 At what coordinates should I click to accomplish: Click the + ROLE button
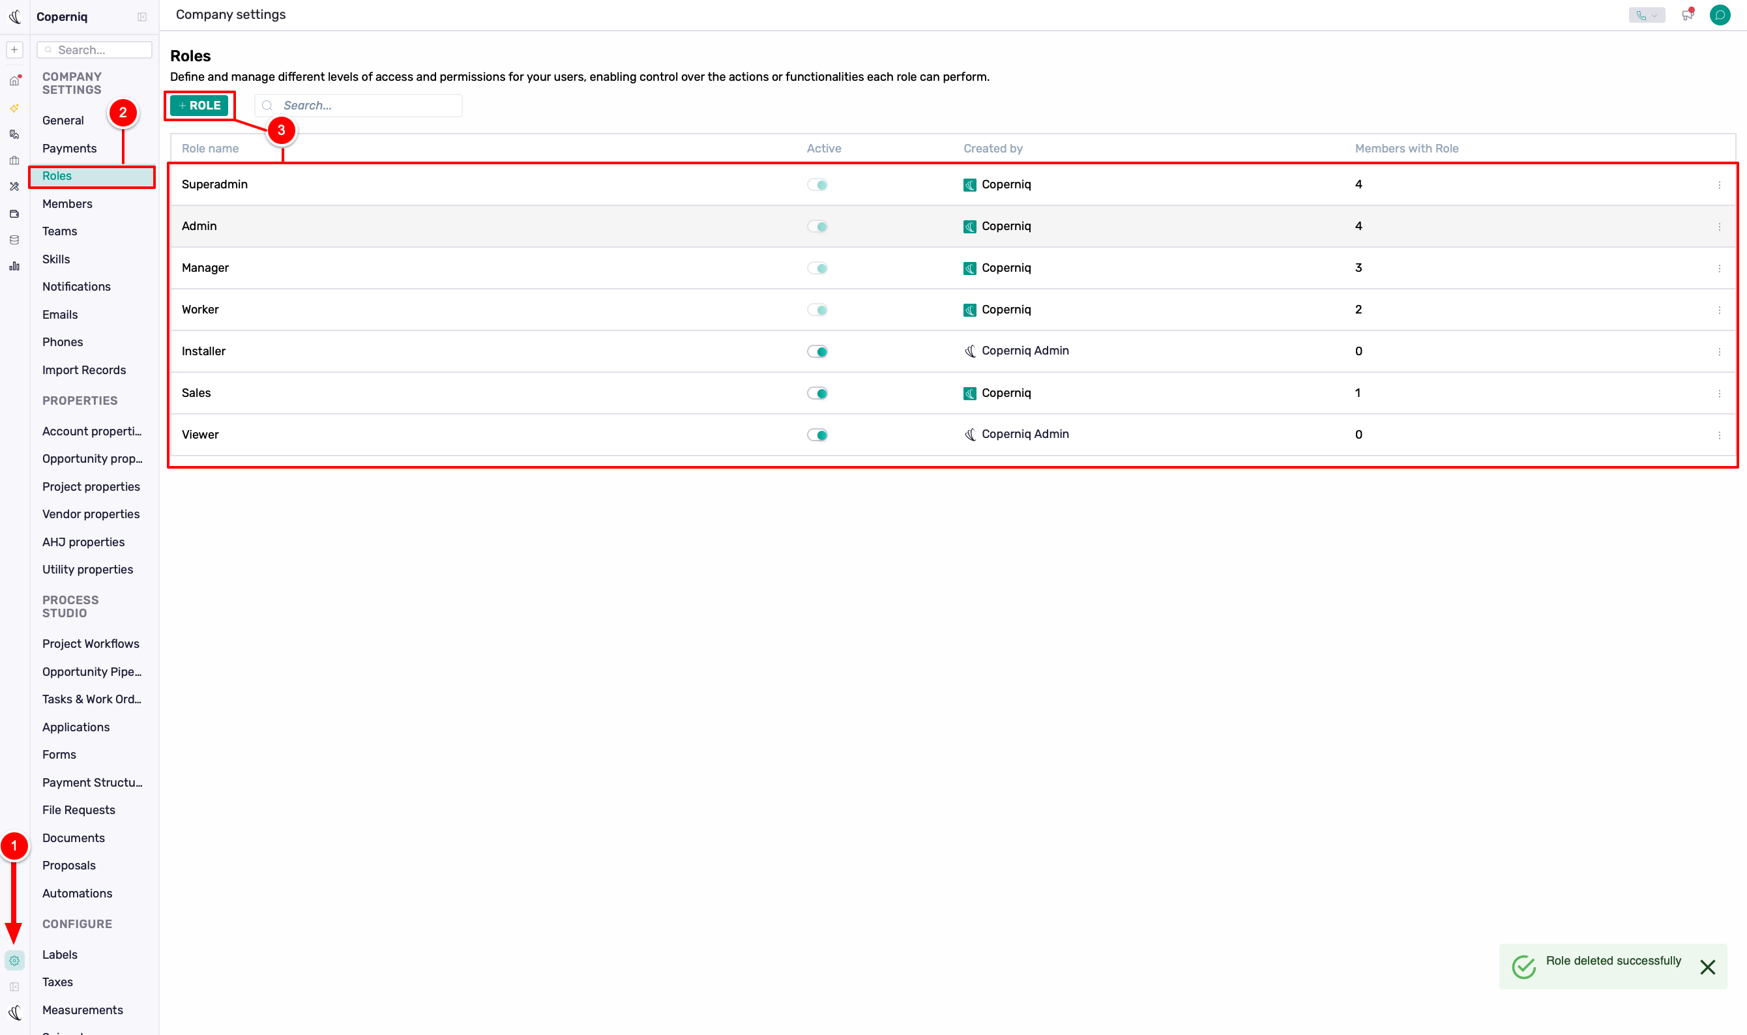pos(199,106)
